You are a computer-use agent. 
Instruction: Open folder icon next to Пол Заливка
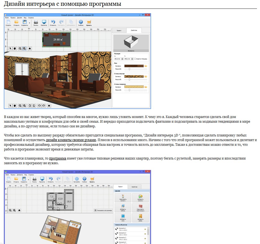(146, 66)
